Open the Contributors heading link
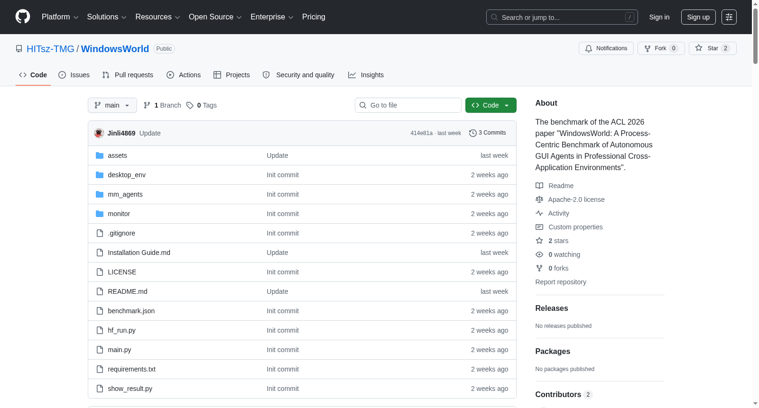This screenshot has width=759, height=408. pyautogui.click(x=564, y=394)
